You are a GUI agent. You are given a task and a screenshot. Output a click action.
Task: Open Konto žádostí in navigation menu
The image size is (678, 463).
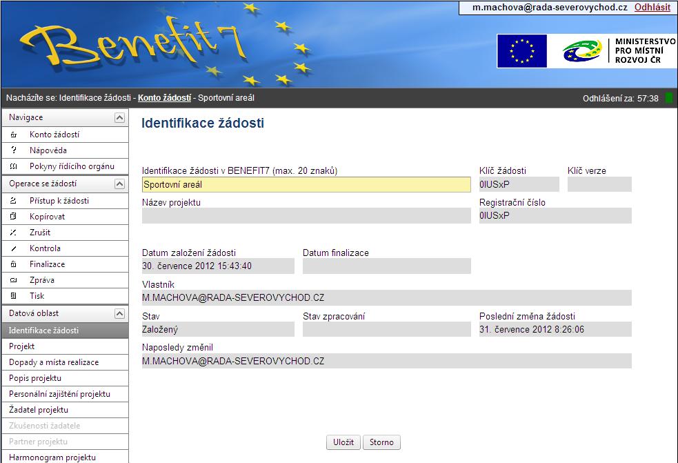(65, 135)
